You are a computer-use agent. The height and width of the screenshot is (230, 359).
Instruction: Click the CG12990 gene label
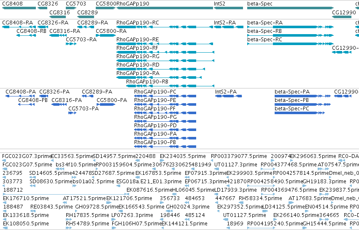coord(344,12)
